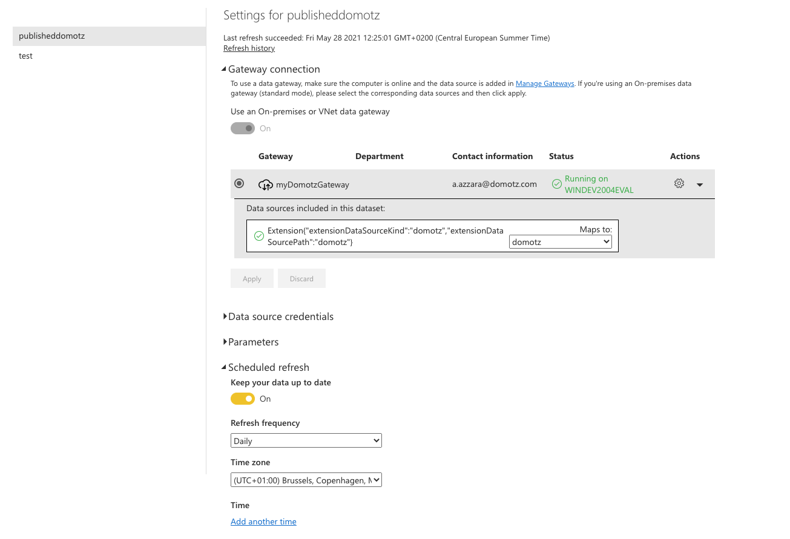Select the test dataset in sidebar

tap(109, 56)
